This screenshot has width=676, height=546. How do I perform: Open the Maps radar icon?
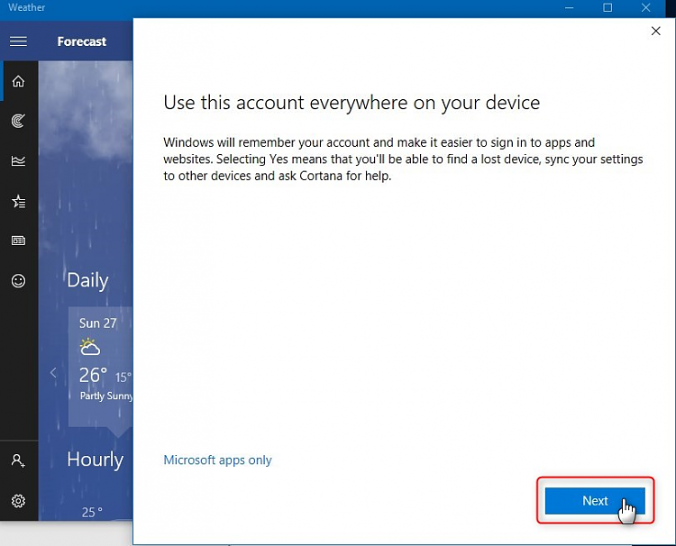pos(18,121)
